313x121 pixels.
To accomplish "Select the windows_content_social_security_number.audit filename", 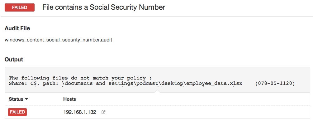I will click(58, 40).
